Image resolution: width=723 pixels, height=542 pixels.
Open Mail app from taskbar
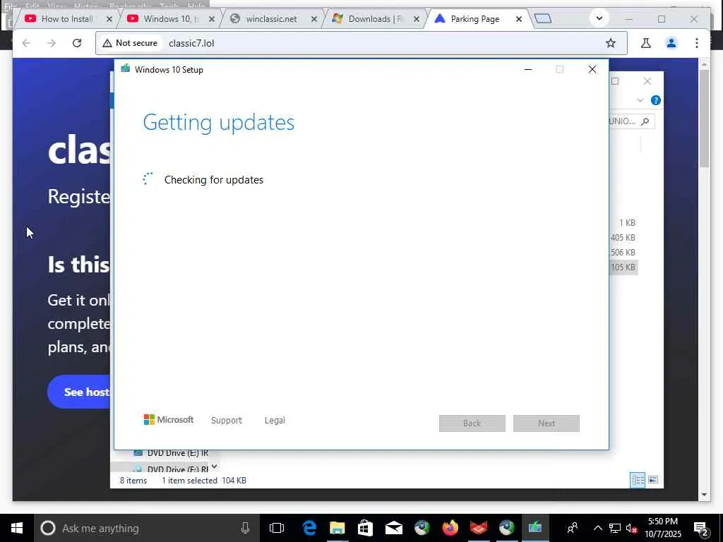394,528
